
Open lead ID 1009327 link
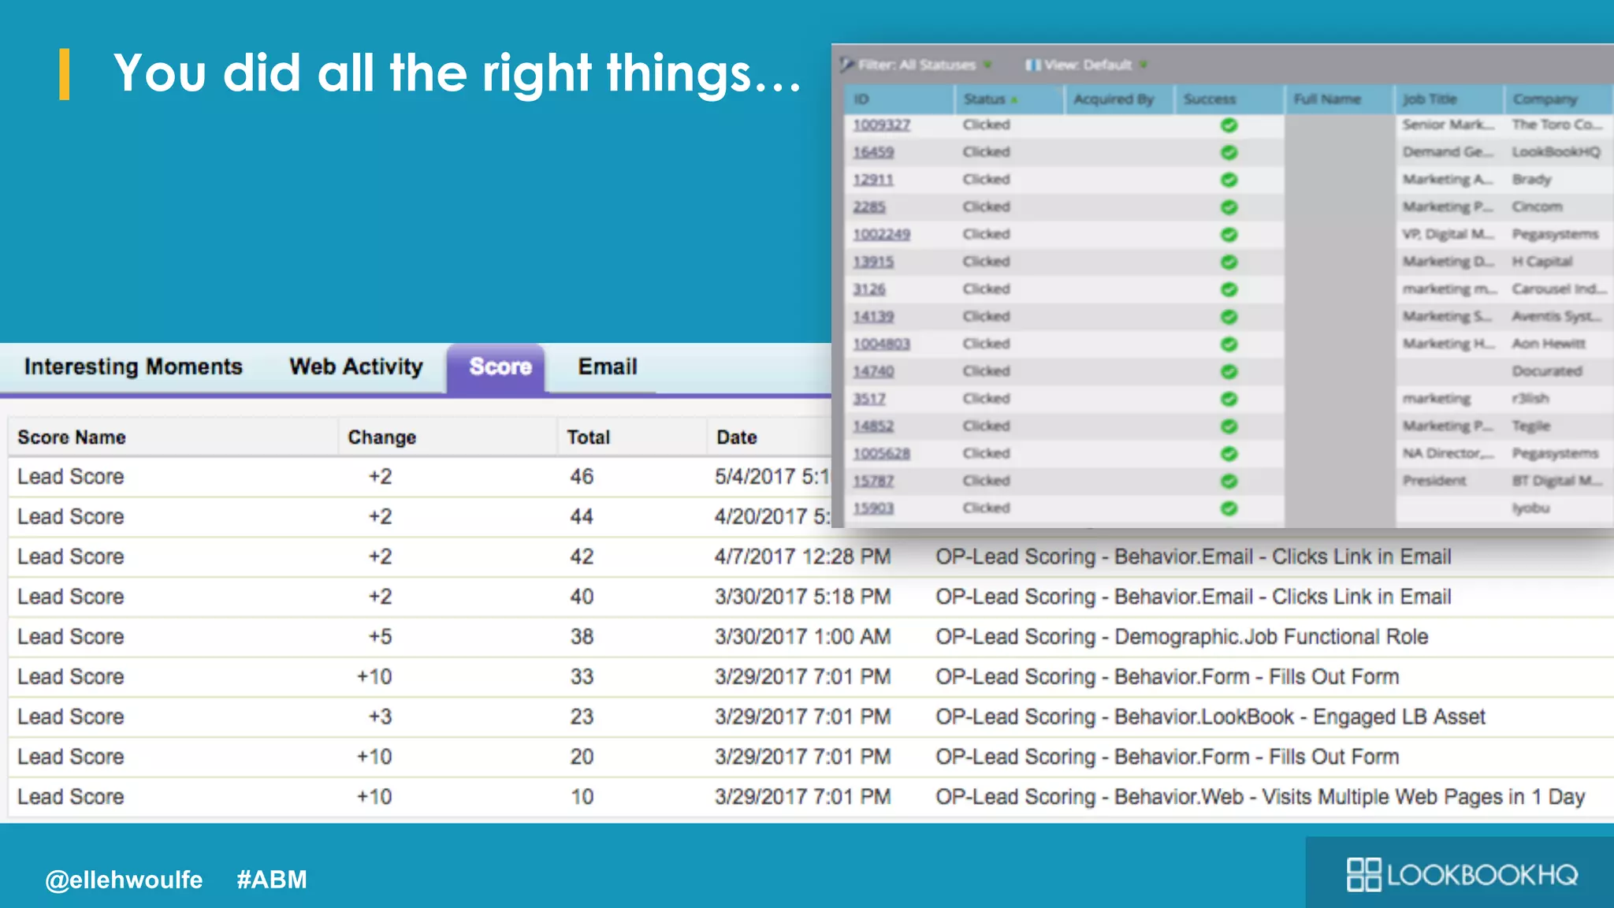tap(881, 125)
